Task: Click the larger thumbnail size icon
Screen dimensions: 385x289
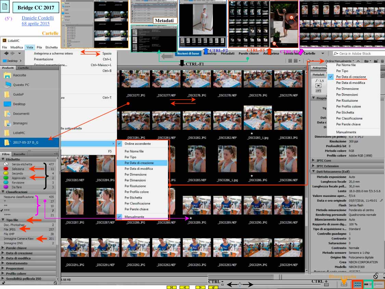Action: coord(326,284)
